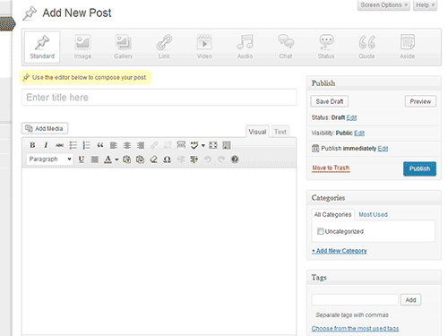This screenshot has height=336, width=448.
Task: Click the Add Media button
Action: 45,128
